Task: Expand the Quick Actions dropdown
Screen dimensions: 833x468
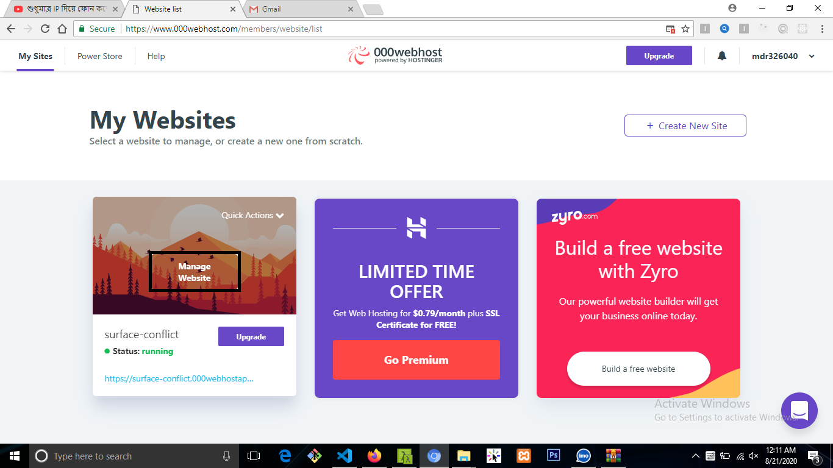Action: coord(252,215)
